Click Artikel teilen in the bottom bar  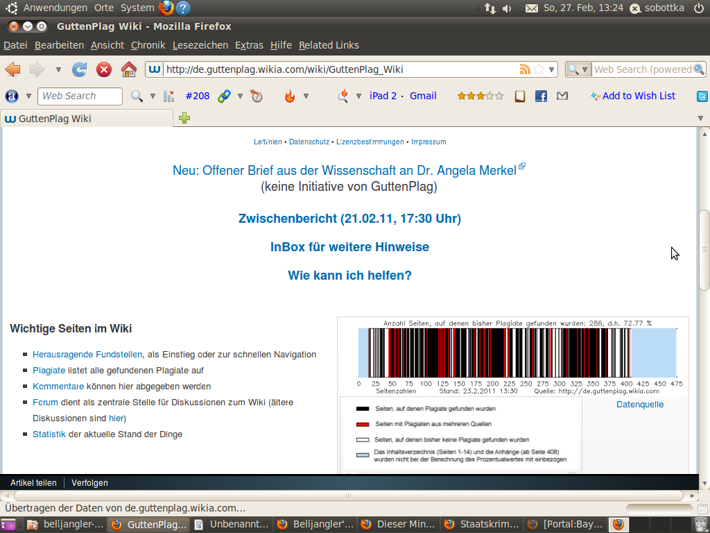pyautogui.click(x=33, y=483)
